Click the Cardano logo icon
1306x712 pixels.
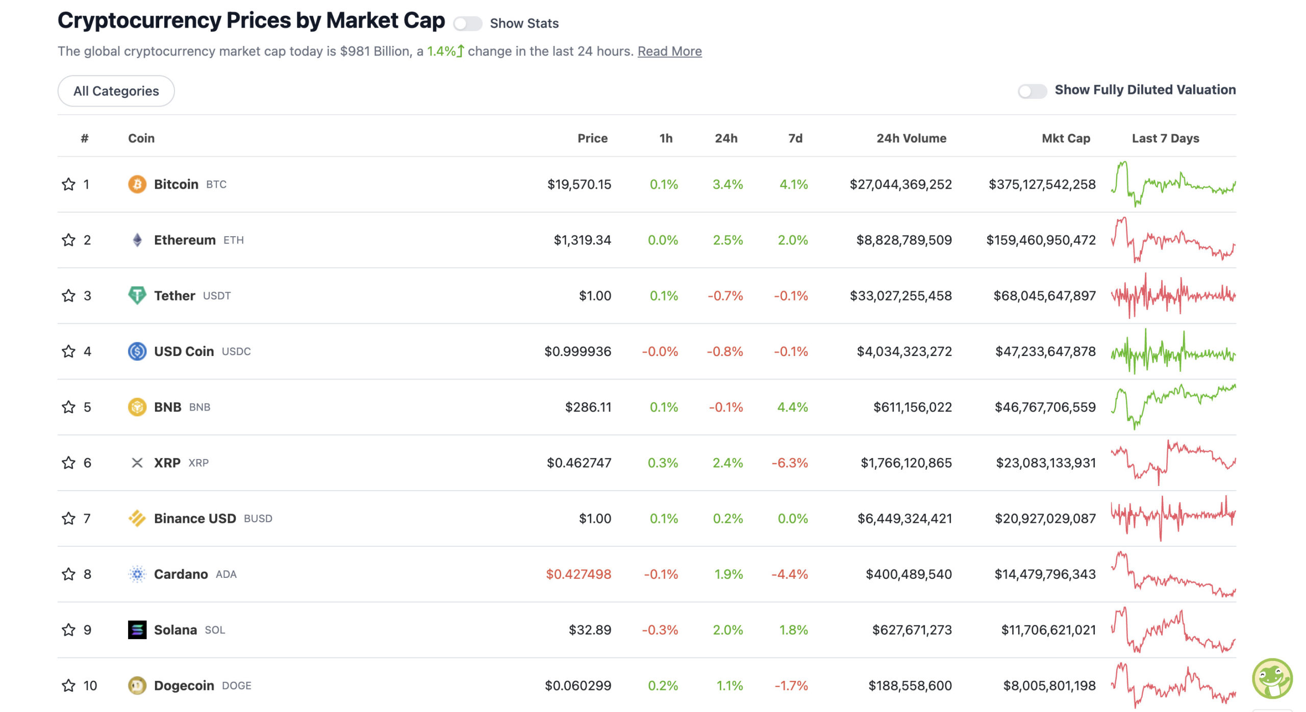137,574
